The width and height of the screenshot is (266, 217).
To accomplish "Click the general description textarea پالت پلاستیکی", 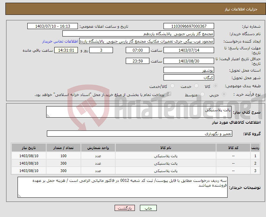I will 139,112.
